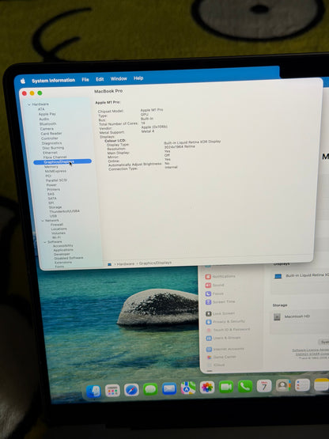Select Thunderbolt/USB4 in the Hardware list

64,211
